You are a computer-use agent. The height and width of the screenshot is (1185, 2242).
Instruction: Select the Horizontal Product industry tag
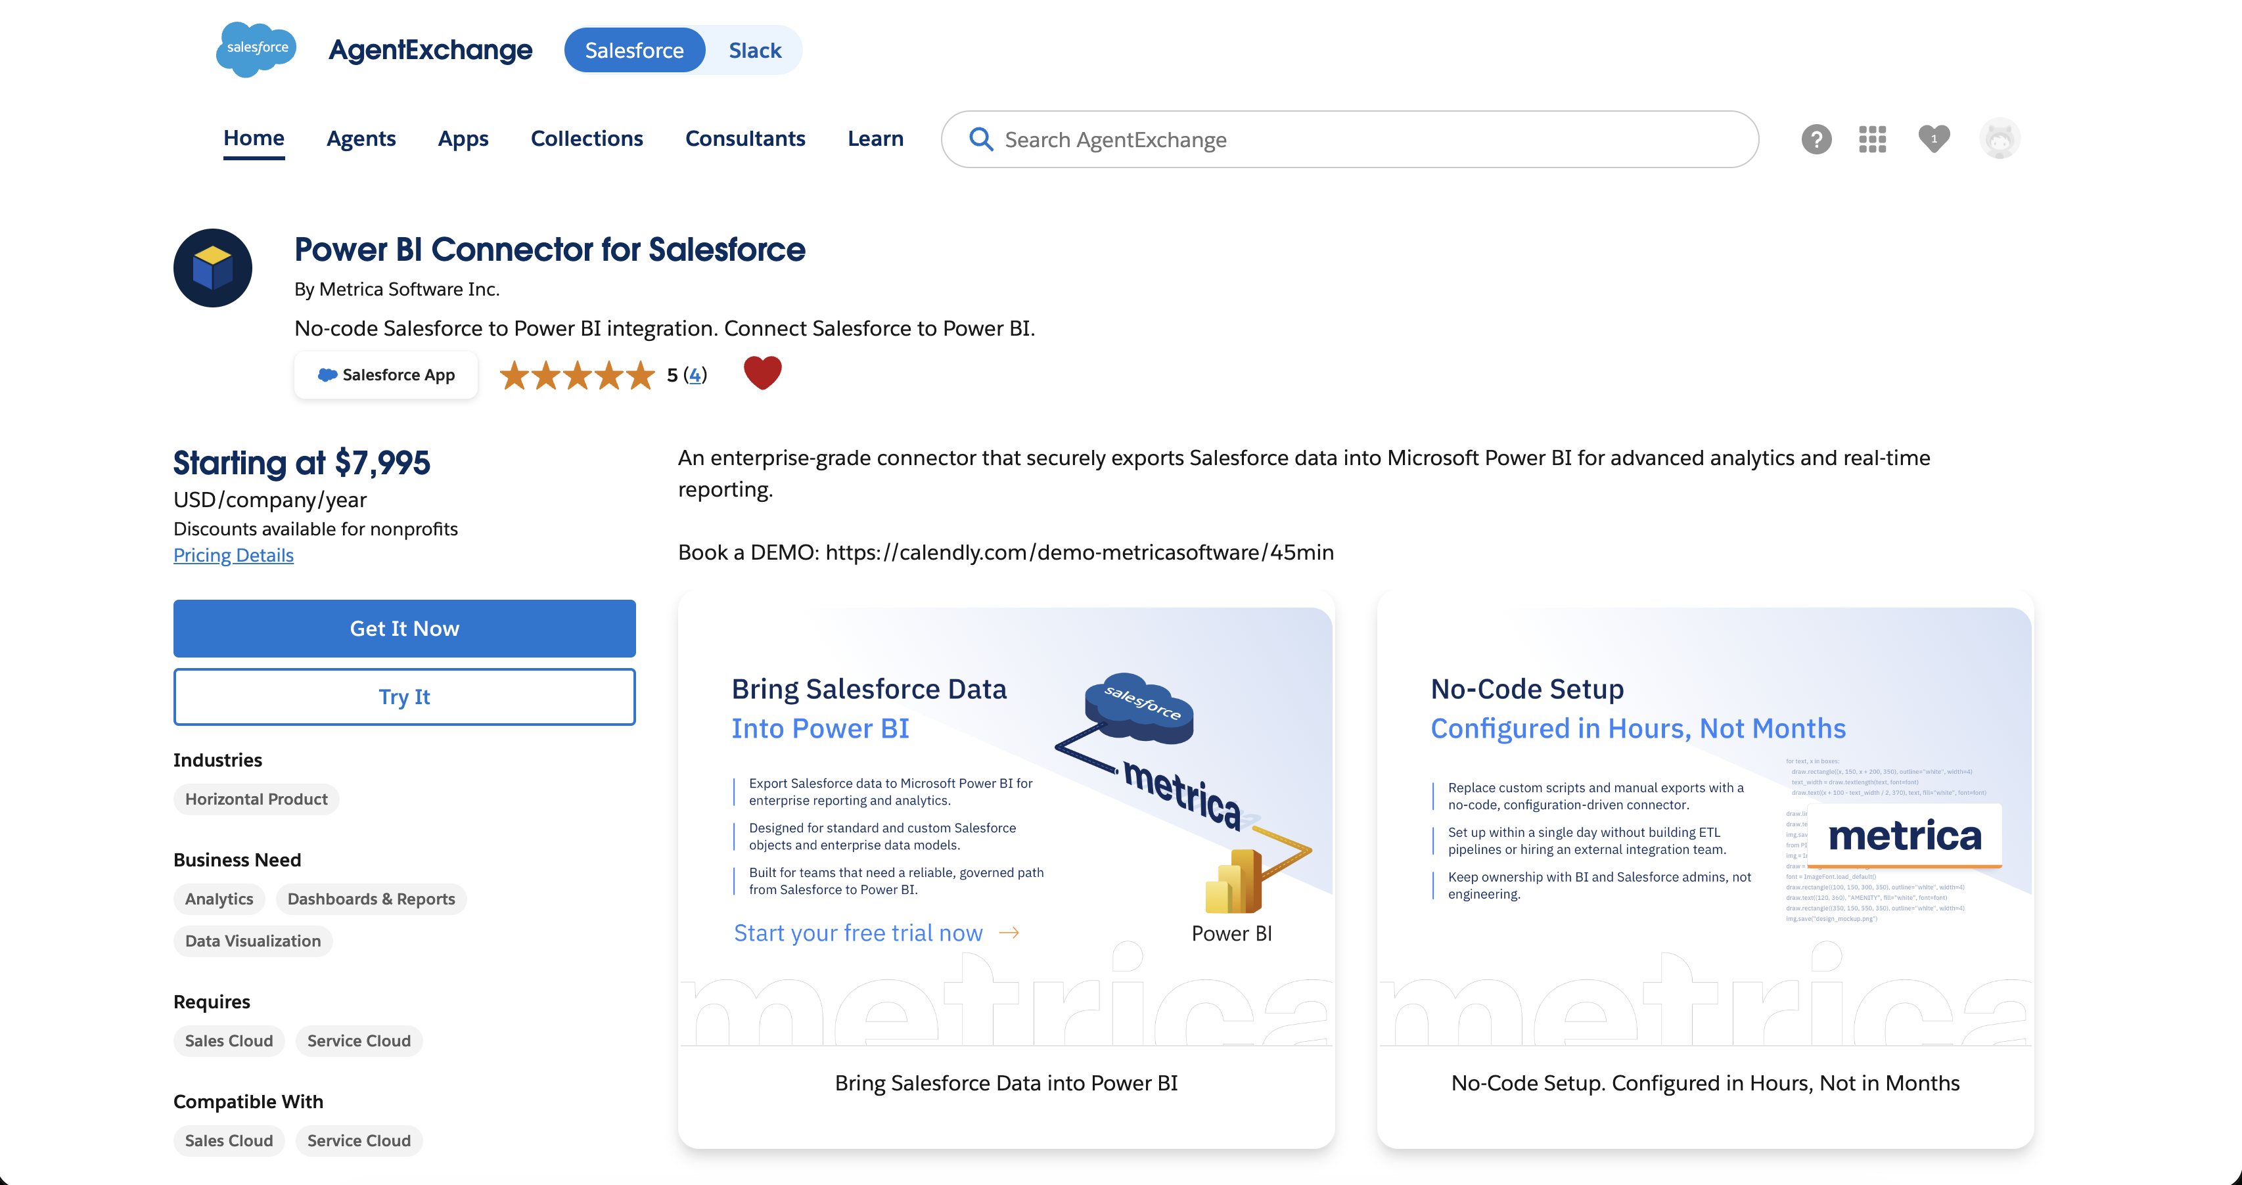click(x=256, y=799)
